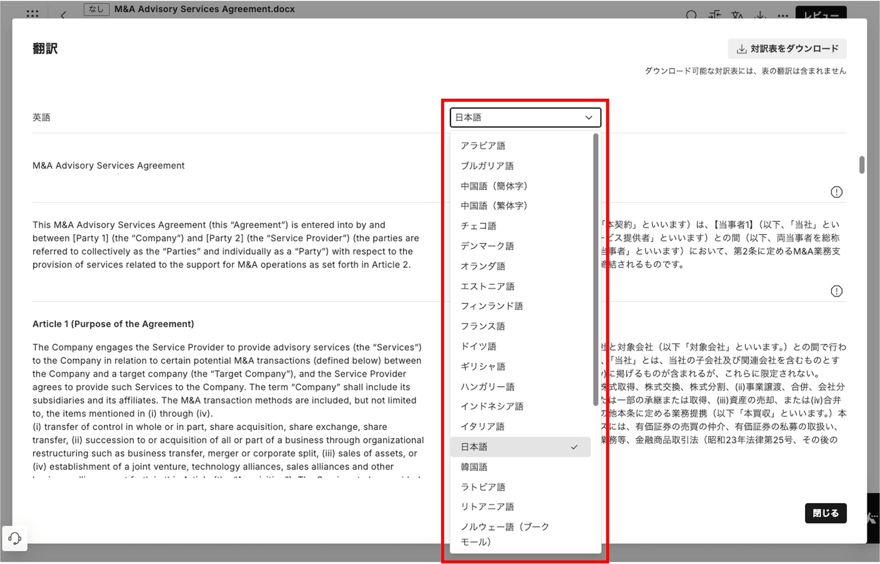
Task: Click the back arrow beside the file name
Action: pos(63,15)
